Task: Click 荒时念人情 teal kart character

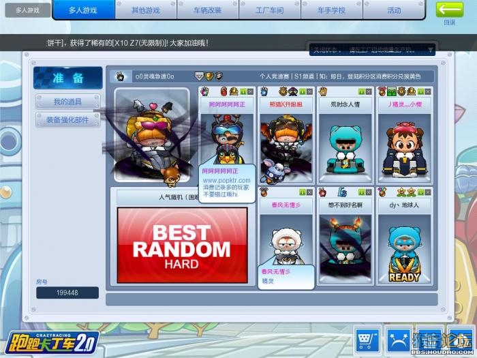Action: click(345, 149)
